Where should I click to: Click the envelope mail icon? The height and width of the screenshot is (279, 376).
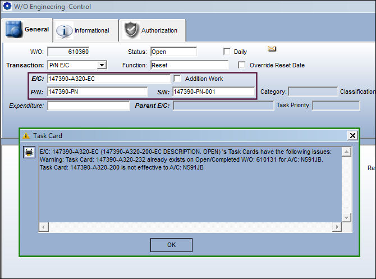(x=272, y=49)
